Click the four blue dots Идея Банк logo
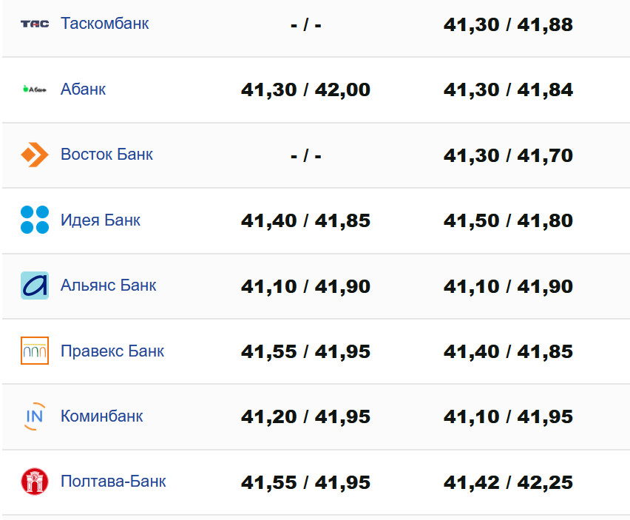Image resolution: width=630 pixels, height=520 pixels. tap(35, 220)
